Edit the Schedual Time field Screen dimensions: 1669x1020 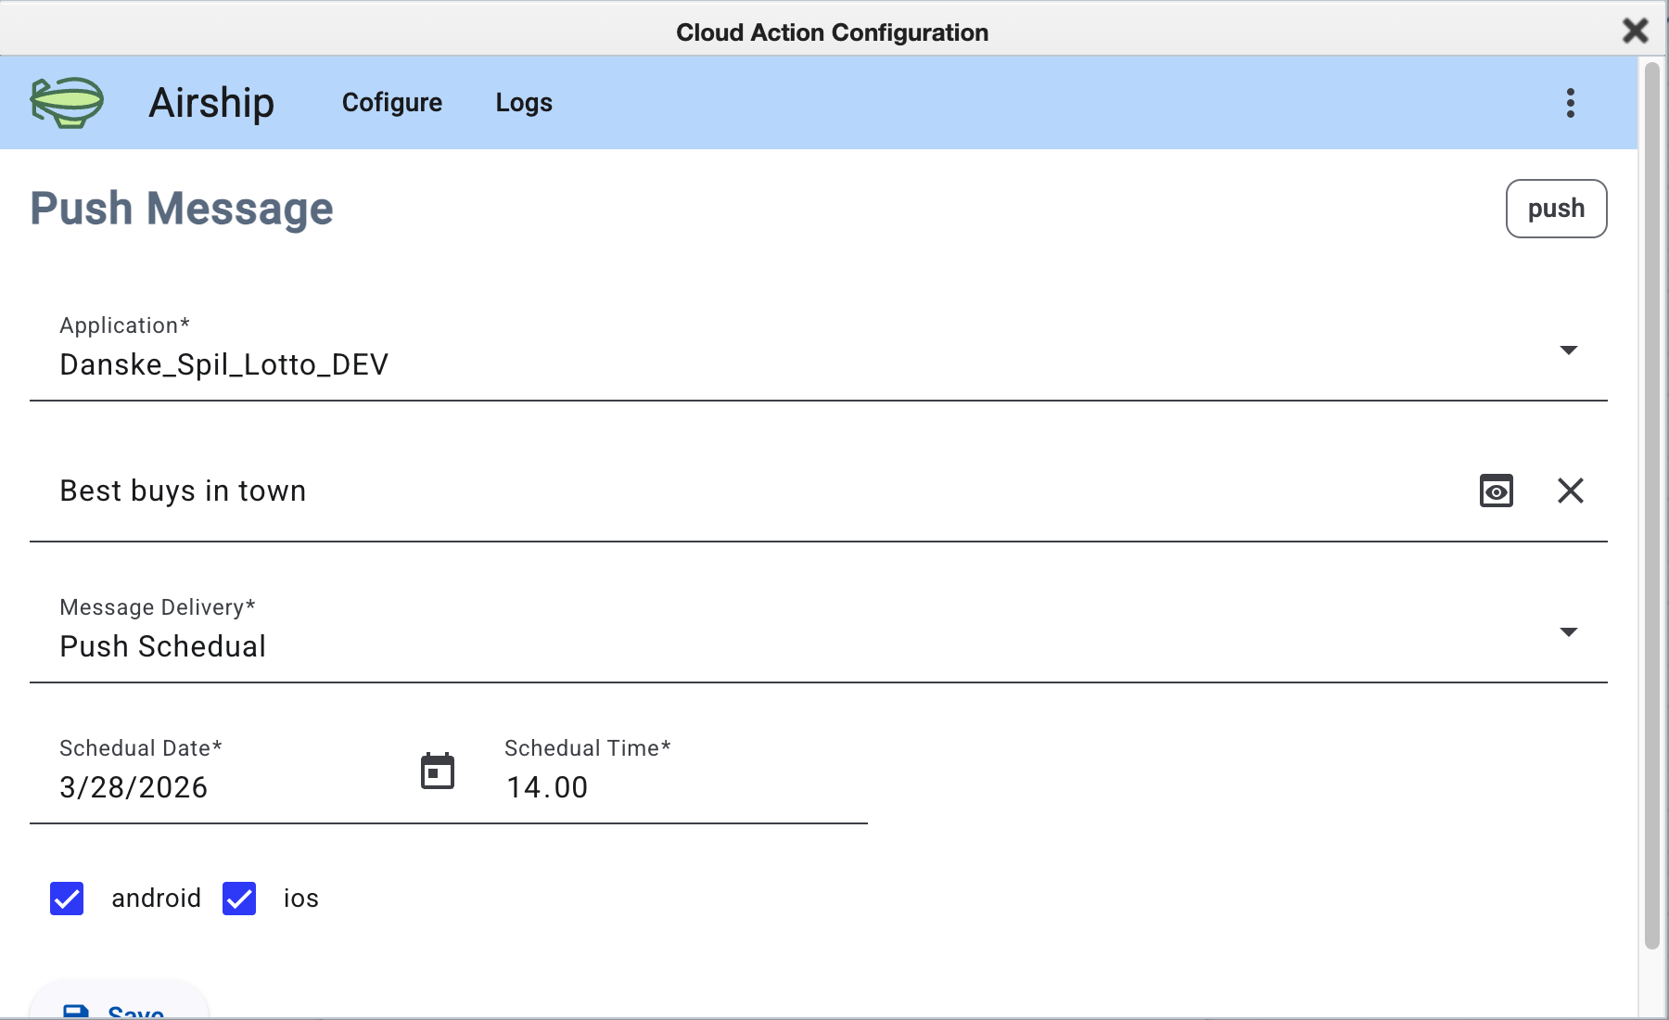(548, 787)
